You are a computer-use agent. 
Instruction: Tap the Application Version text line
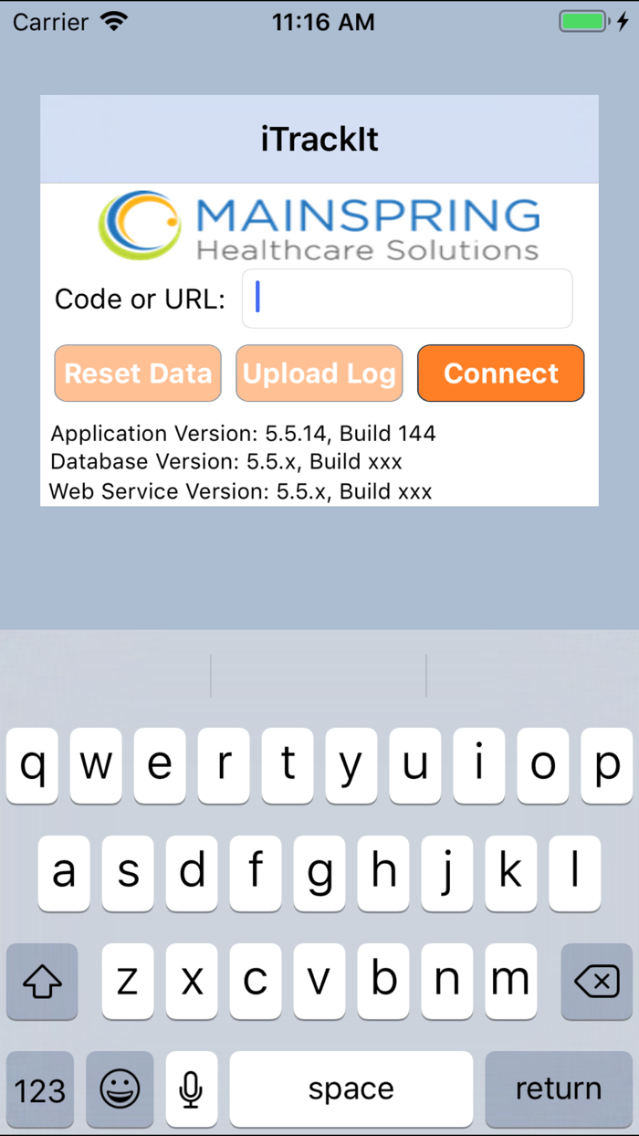pos(243,434)
